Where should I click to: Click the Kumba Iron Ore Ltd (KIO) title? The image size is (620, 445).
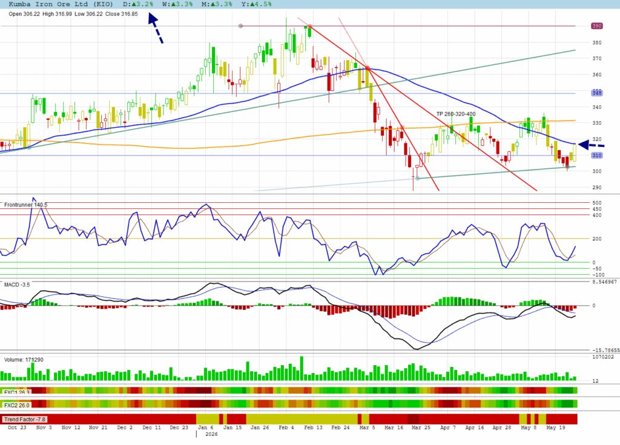pos(61,4)
